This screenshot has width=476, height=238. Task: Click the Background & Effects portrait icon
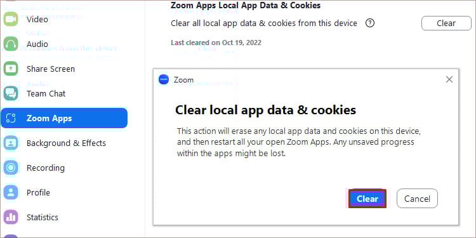coord(11,143)
